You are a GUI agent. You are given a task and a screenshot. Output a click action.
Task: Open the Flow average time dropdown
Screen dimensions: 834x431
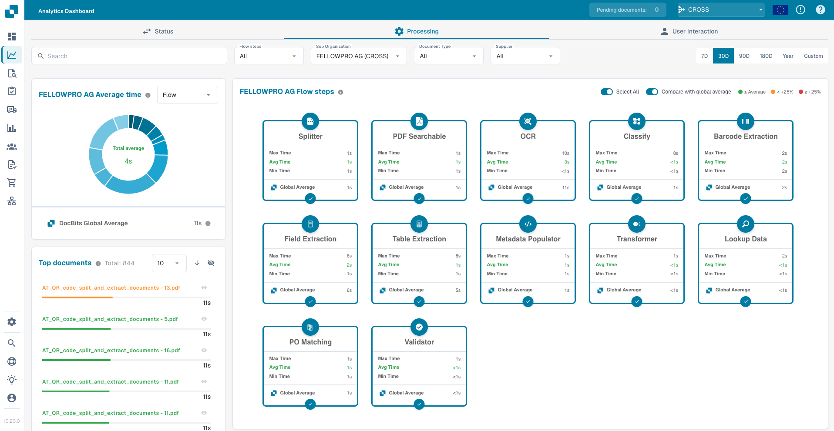[188, 95]
